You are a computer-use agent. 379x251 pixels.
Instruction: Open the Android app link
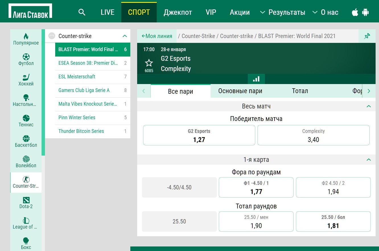[365, 12]
